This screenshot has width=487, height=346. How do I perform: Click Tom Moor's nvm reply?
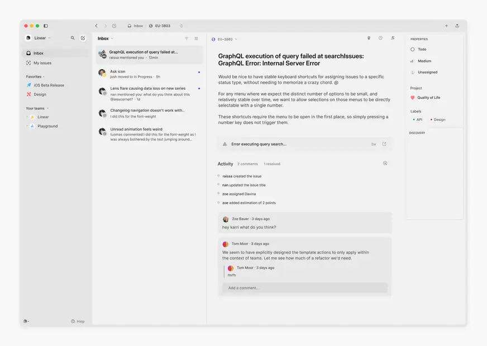click(x=232, y=275)
